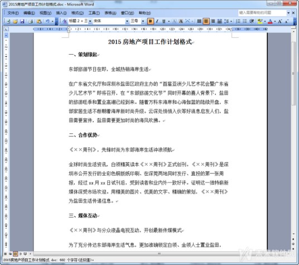299x265 pixels.
Task: Click the character scaling icon
Action: (x=188, y=21)
